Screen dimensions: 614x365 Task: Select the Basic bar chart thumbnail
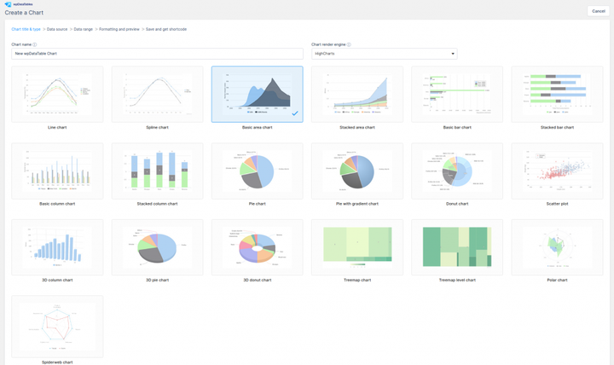point(457,94)
